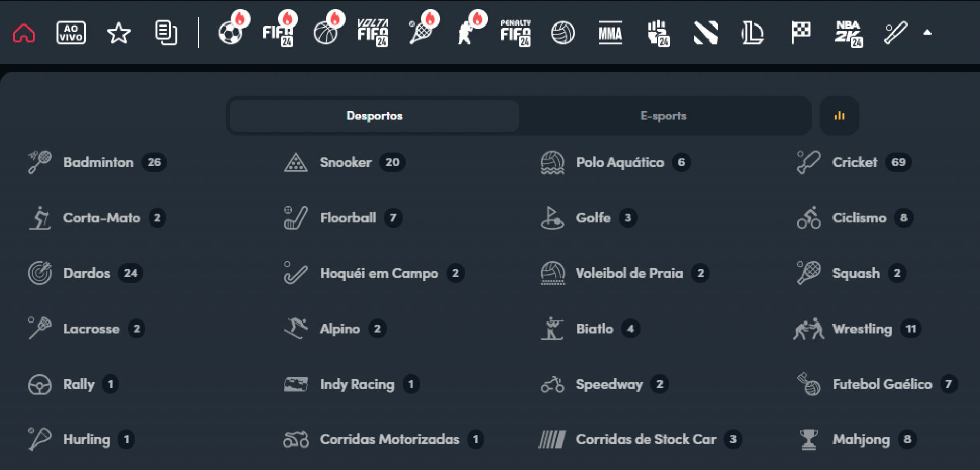The image size is (980, 470).
Task: Open the Ao Vivo live section
Action: (71, 33)
